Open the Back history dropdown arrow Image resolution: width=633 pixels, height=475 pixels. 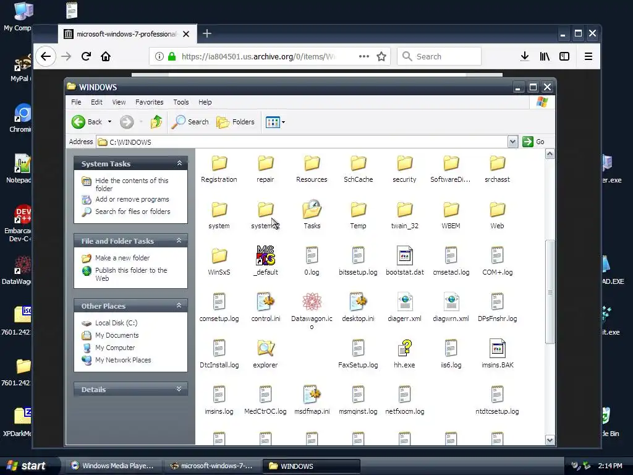(x=109, y=122)
